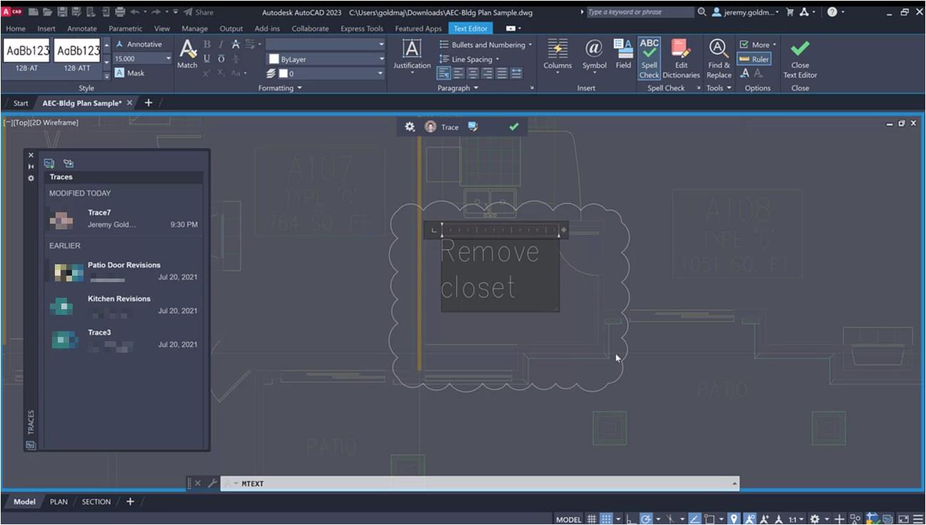926x525 pixels.
Task: Open the More options dropdown
Action: [x=758, y=44]
